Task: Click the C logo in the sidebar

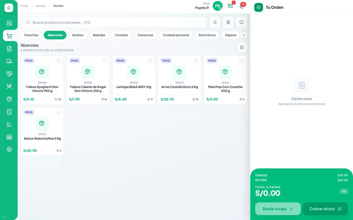Action: (x=9, y=8)
